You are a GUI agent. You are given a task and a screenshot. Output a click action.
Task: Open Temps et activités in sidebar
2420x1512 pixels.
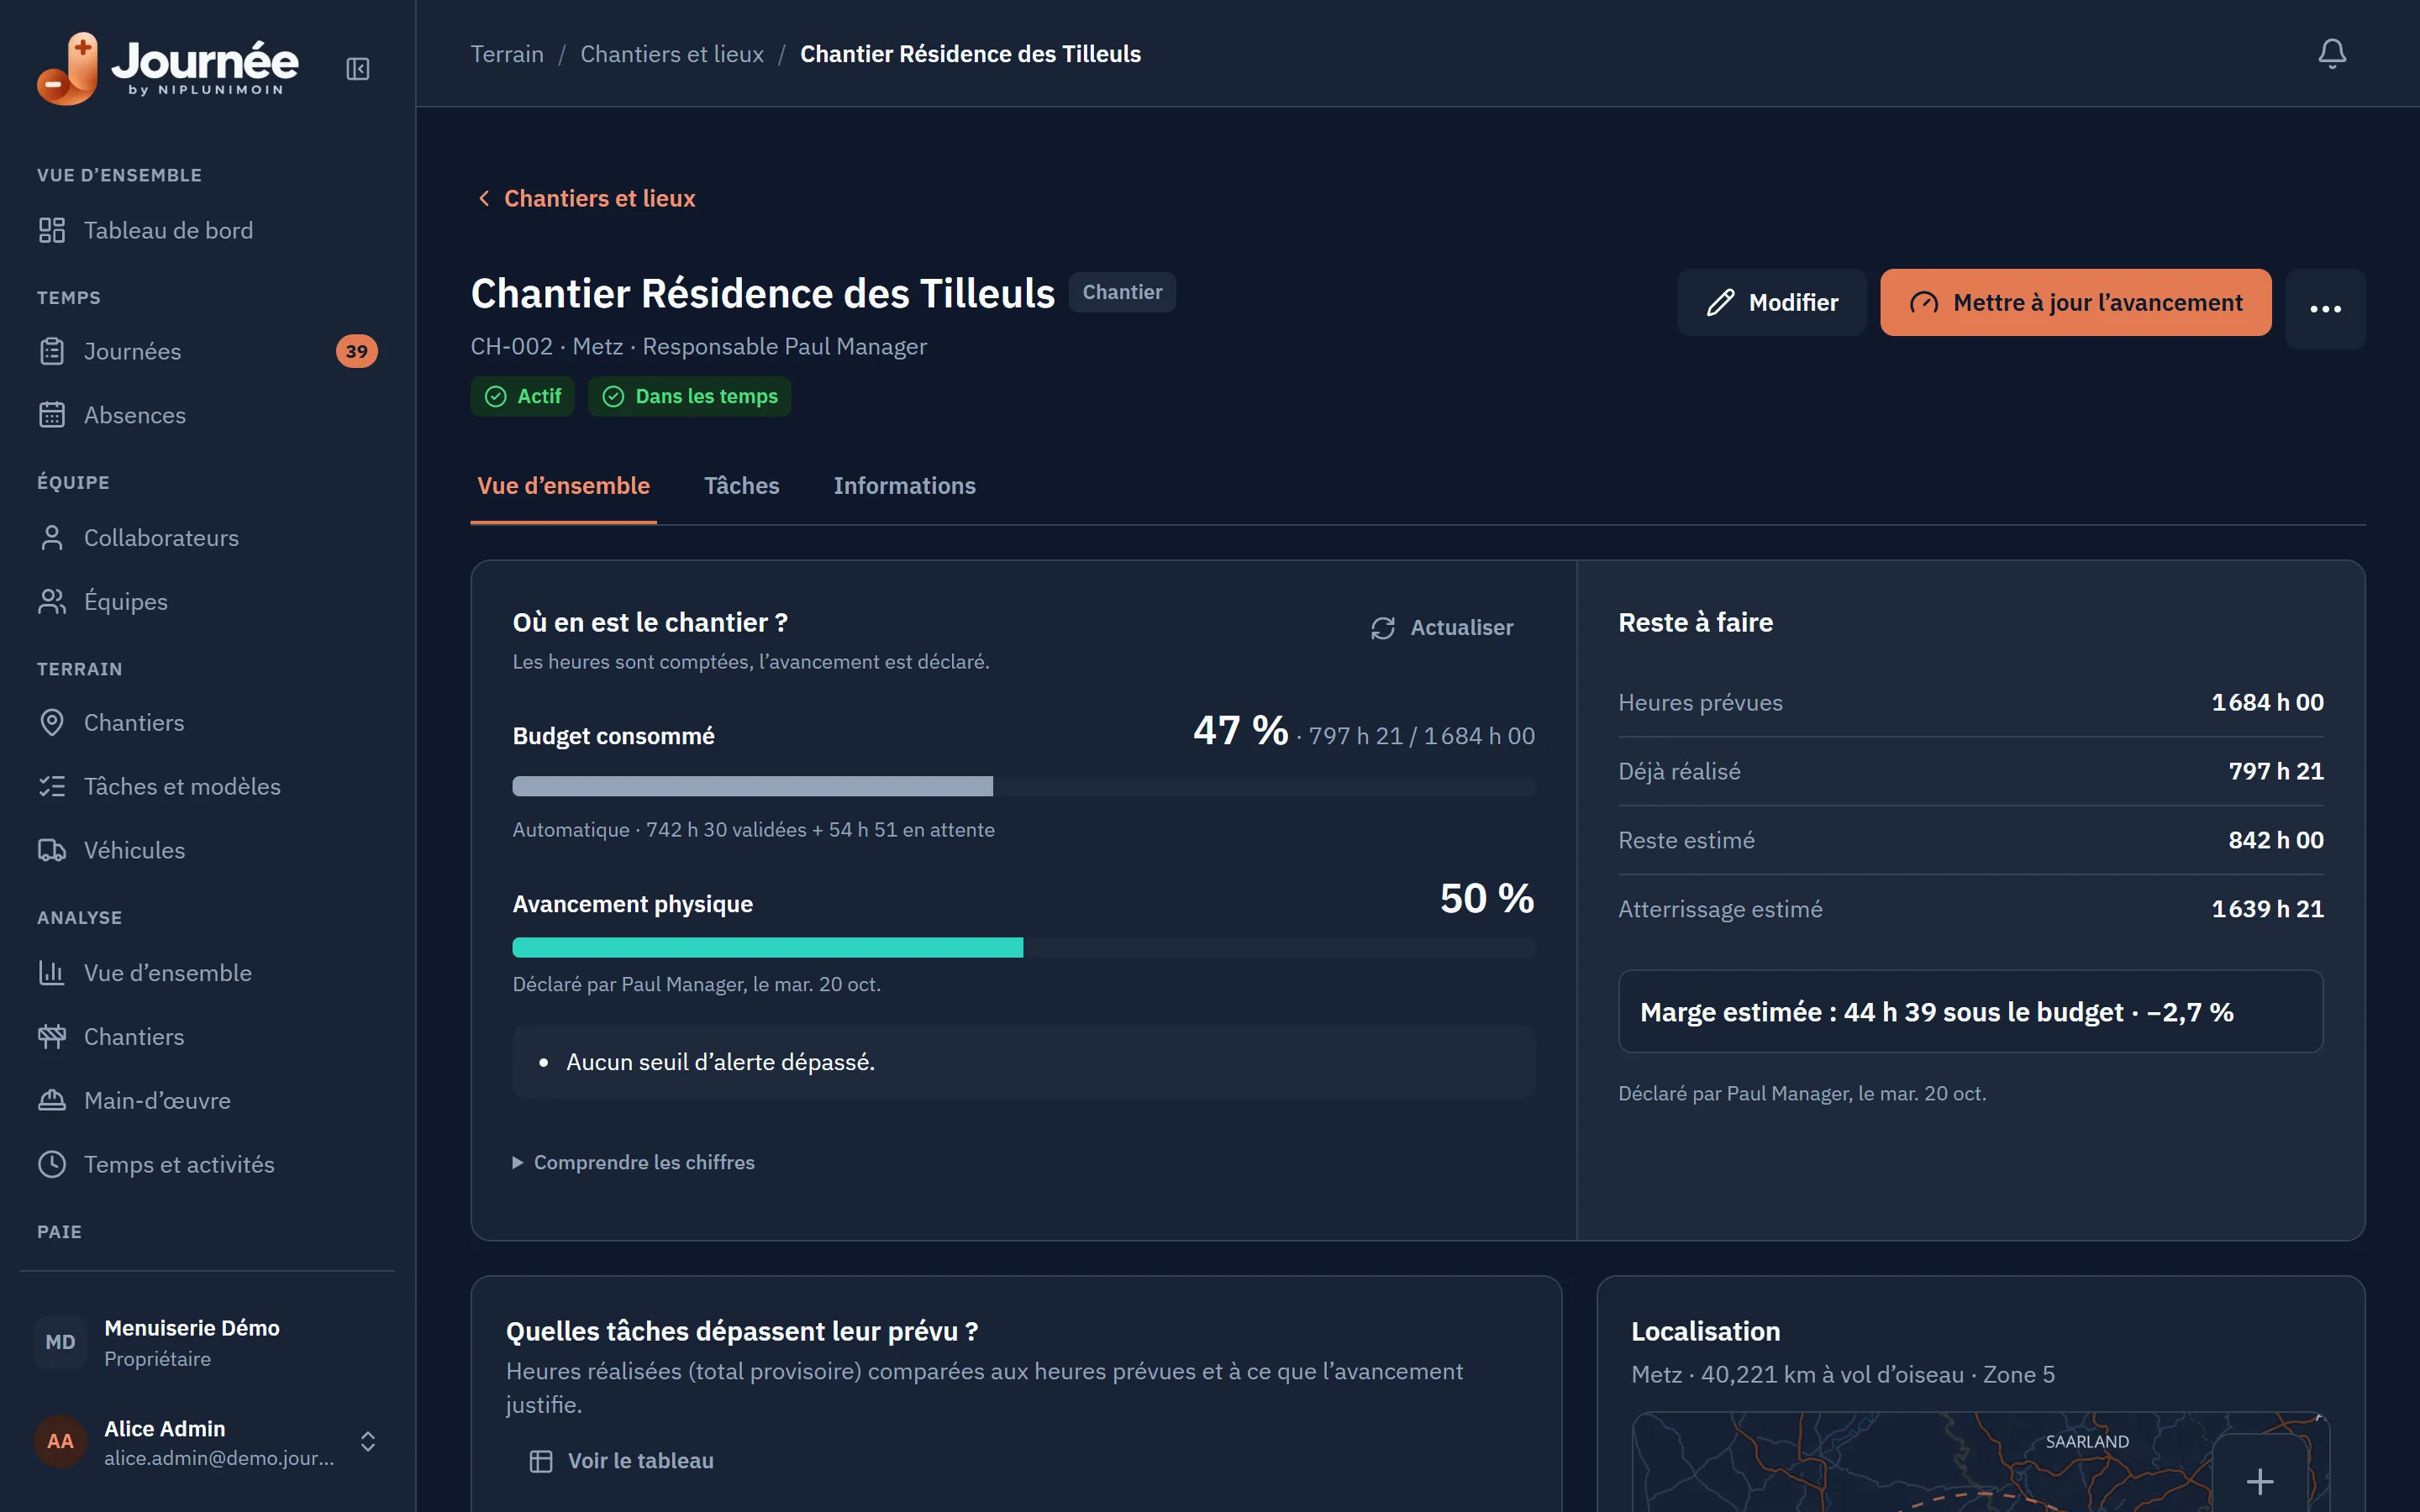coord(207,1164)
